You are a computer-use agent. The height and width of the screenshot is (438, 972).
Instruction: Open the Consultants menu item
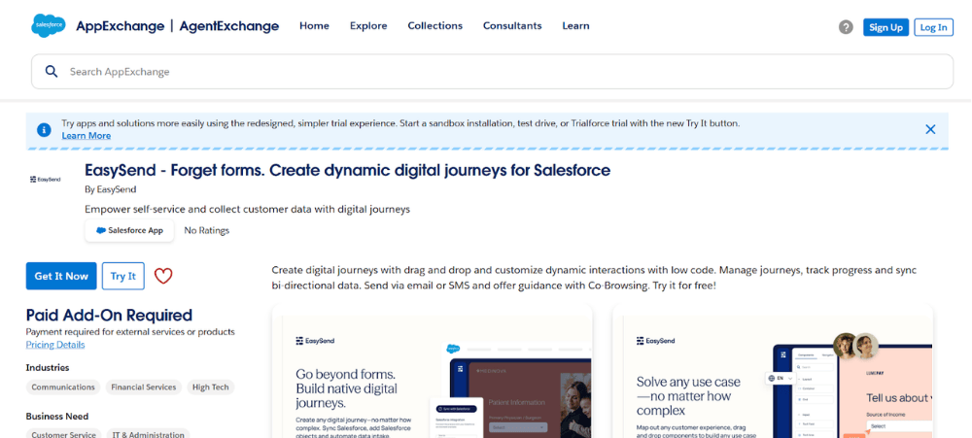point(512,26)
